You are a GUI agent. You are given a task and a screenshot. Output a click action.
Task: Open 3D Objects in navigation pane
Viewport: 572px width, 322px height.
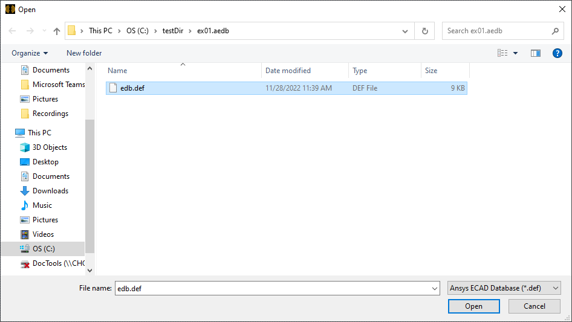(x=50, y=147)
